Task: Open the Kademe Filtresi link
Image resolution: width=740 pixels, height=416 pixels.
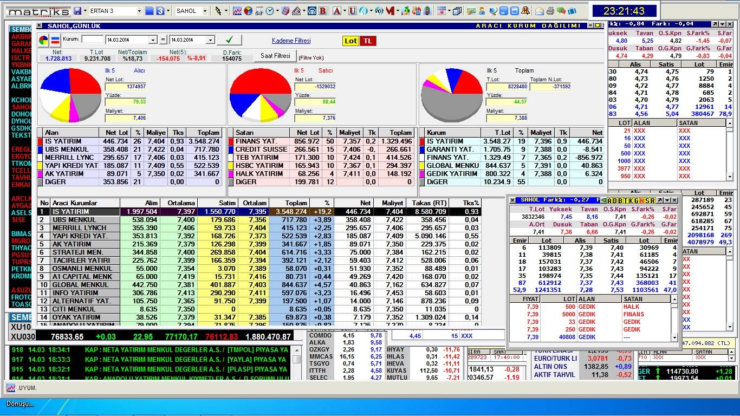Action: (291, 41)
